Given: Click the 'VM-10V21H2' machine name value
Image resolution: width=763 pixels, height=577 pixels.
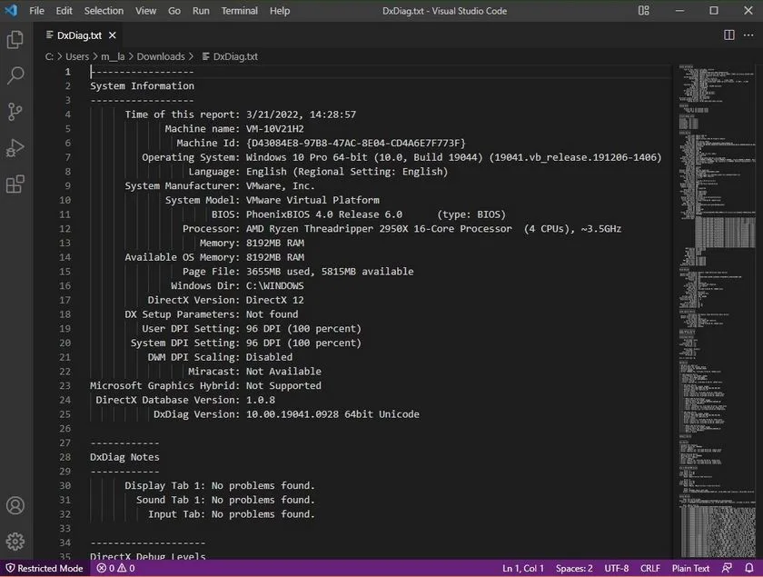Looking at the screenshot, I should pos(275,128).
